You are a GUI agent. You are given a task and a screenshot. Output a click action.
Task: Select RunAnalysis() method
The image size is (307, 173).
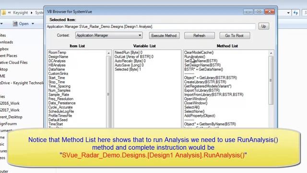pyautogui.click(x=195, y=57)
